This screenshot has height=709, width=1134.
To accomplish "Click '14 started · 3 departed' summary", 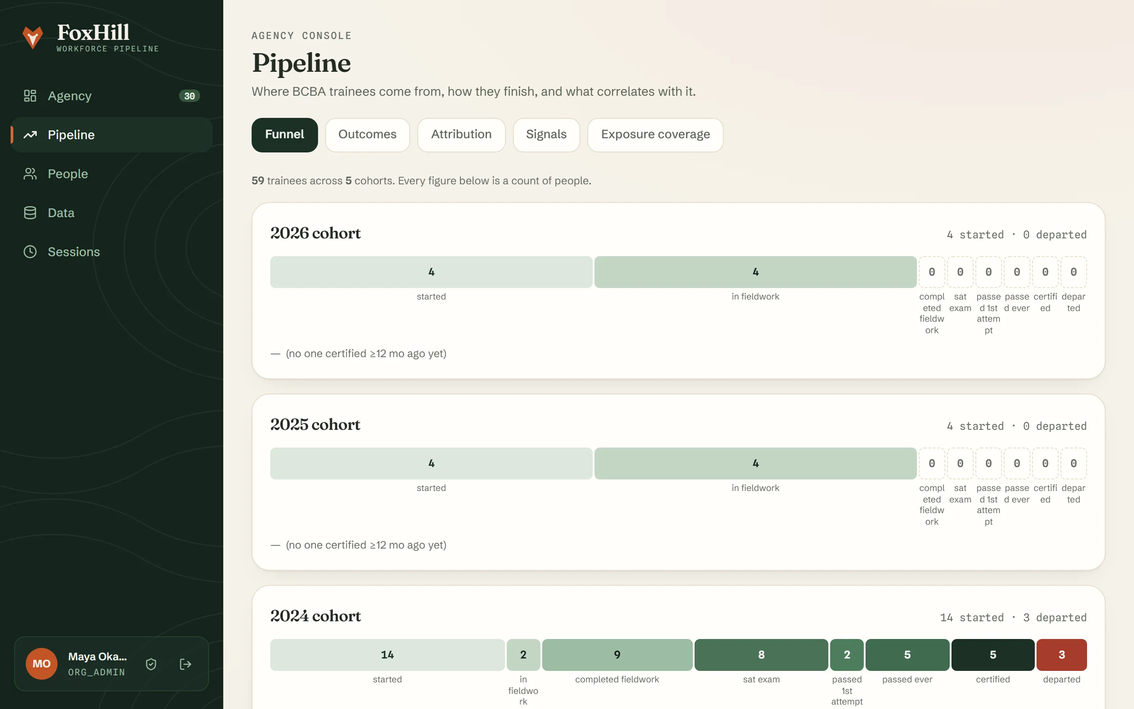I will click(1013, 618).
